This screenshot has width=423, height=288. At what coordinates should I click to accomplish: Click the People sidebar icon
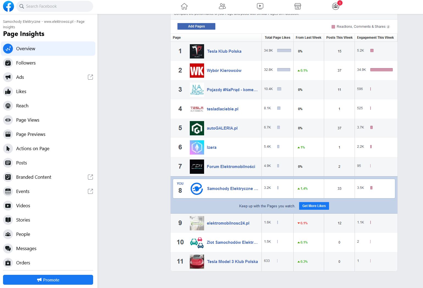click(8, 234)
